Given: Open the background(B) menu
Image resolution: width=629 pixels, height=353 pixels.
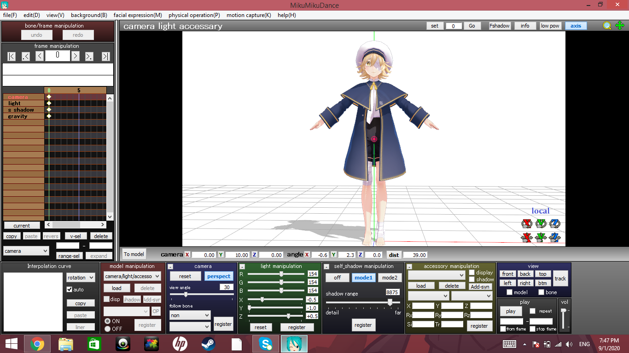Looking at the screenshot, I should pos(89,15).
